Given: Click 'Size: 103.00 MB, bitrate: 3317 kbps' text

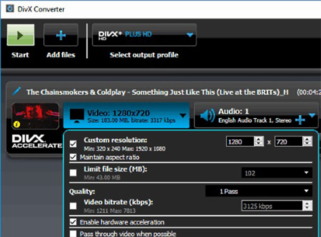Looking at the screenshot, I should (131, 120).
